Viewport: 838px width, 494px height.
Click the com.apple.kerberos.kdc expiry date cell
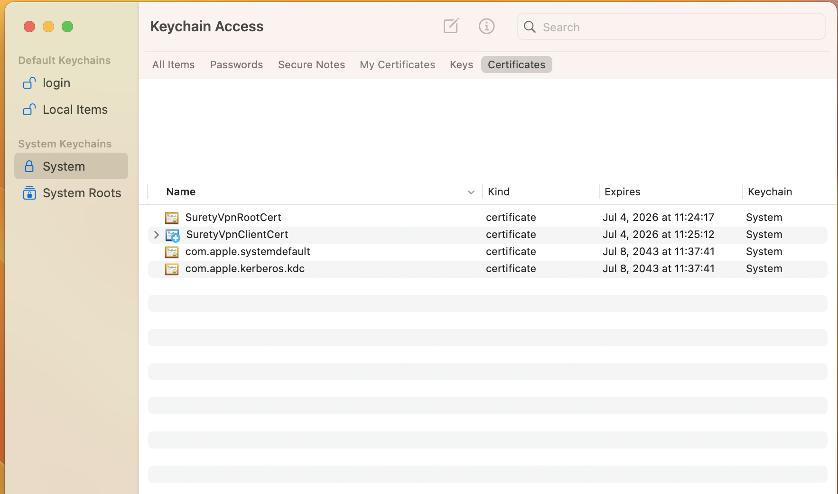point(658,268)
